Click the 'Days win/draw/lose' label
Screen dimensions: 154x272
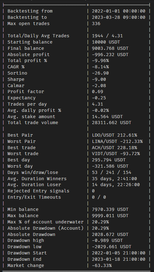point(33,172)
